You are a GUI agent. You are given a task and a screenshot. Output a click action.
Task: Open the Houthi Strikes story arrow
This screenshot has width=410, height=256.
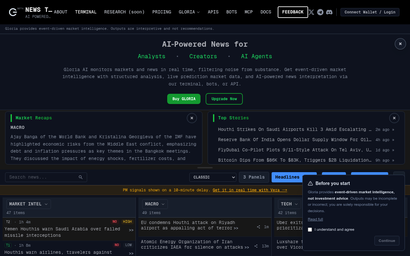[393, 130]
